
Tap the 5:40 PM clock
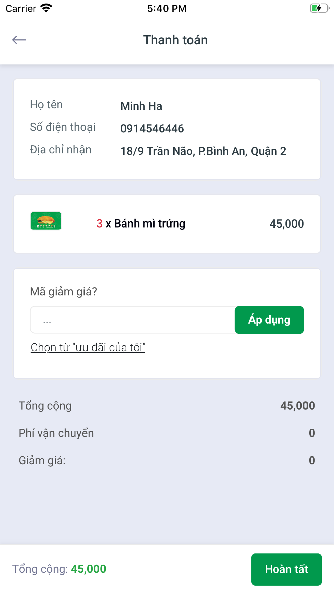pyautogui.click(x=167, y=8)
